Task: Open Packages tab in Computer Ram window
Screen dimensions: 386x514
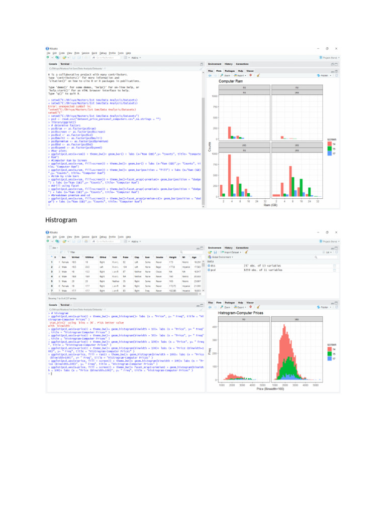Action: (230, 71)
